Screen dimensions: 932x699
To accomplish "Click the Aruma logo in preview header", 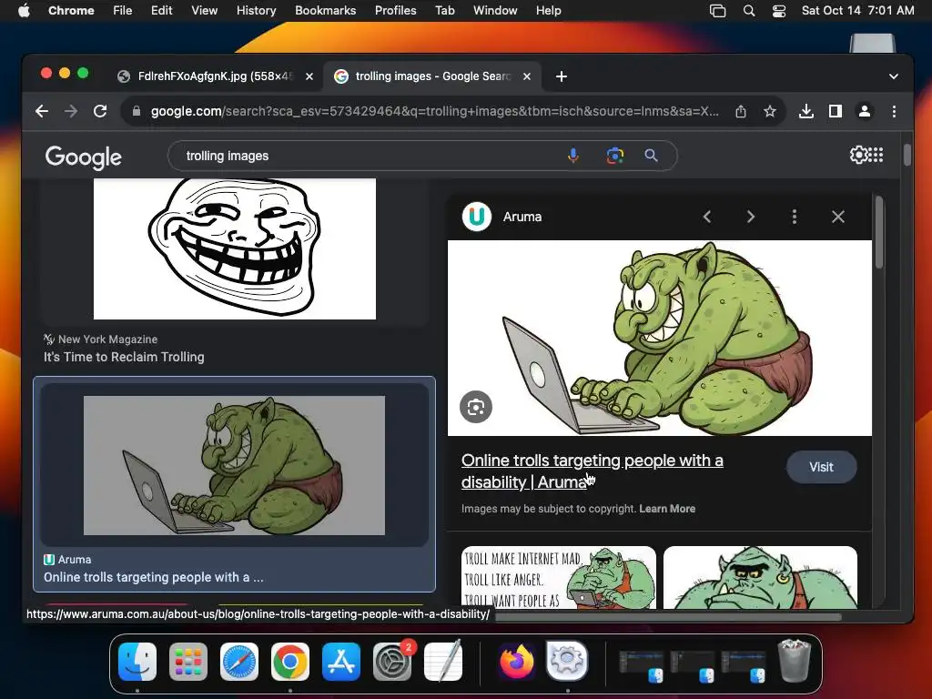I will pos(477,217).
